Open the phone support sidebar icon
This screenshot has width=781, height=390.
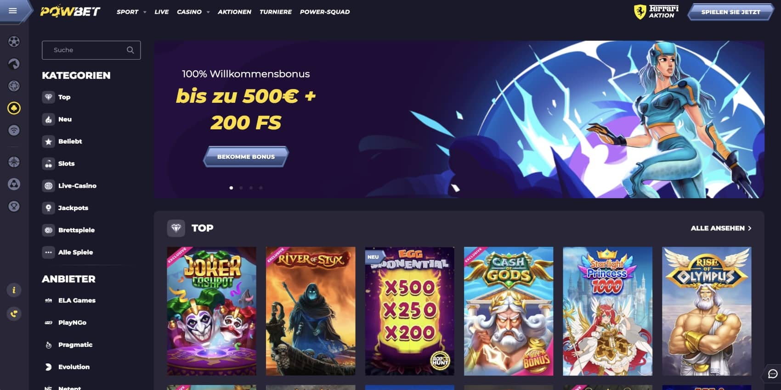click(x=14, y=314)
